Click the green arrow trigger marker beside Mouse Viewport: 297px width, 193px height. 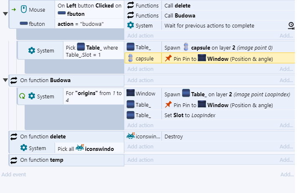click(x=14, y=10)
